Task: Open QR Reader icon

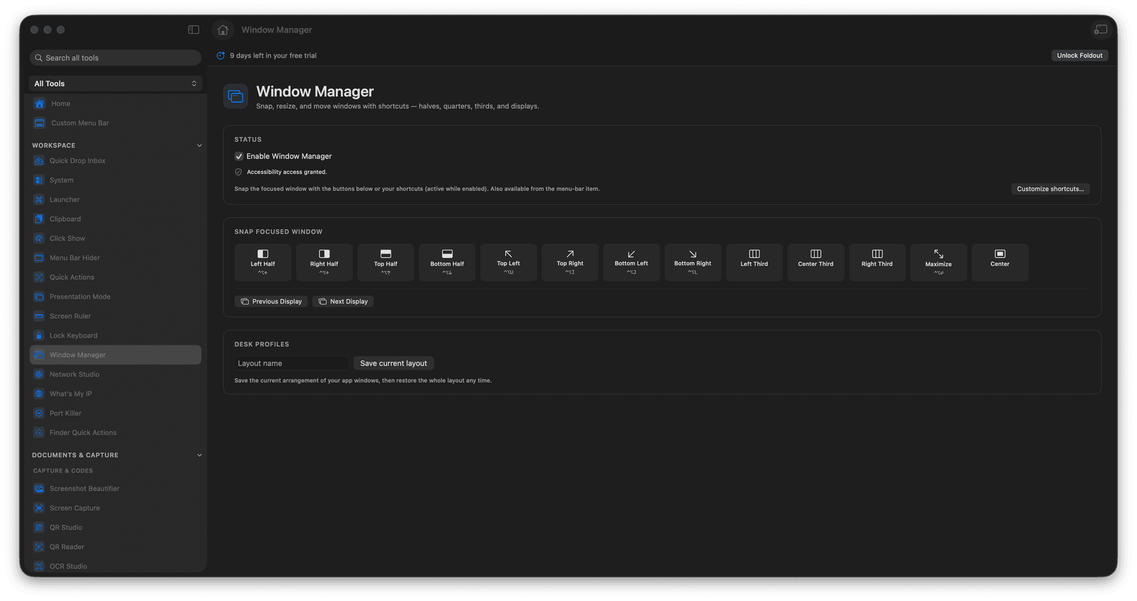Action: (x=39, y=547)
